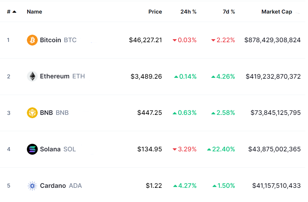Open the Bitcoin coin page link
The image size is (308, 202).
point(50,40)
